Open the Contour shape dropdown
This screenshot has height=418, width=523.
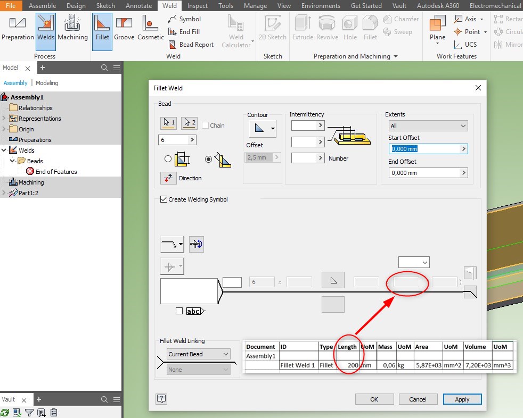[267, 128]
